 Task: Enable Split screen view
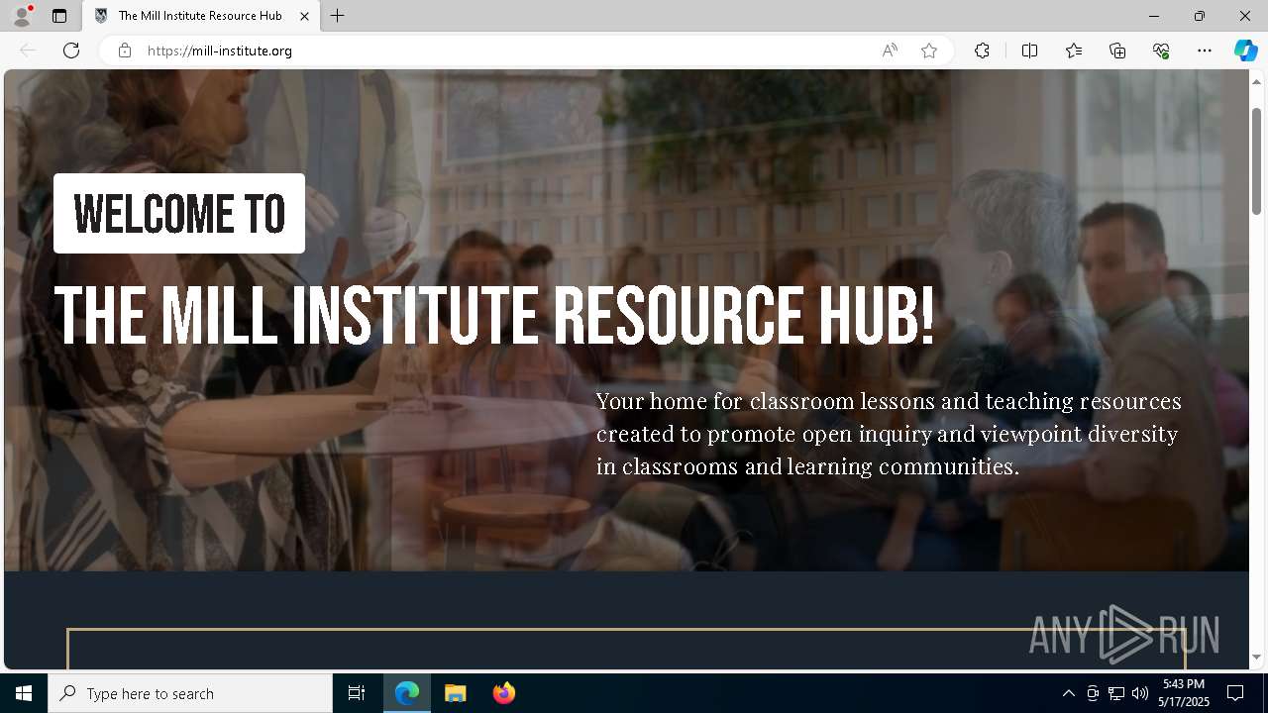1029,51
